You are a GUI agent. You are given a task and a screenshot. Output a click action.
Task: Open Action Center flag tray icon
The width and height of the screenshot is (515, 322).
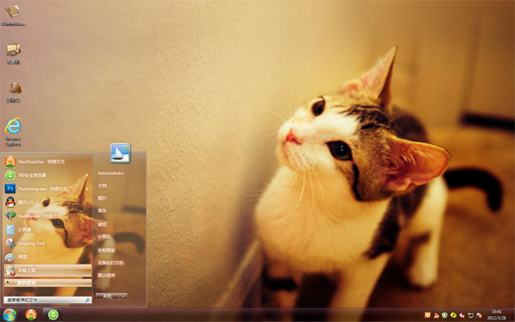click(479, 315)
